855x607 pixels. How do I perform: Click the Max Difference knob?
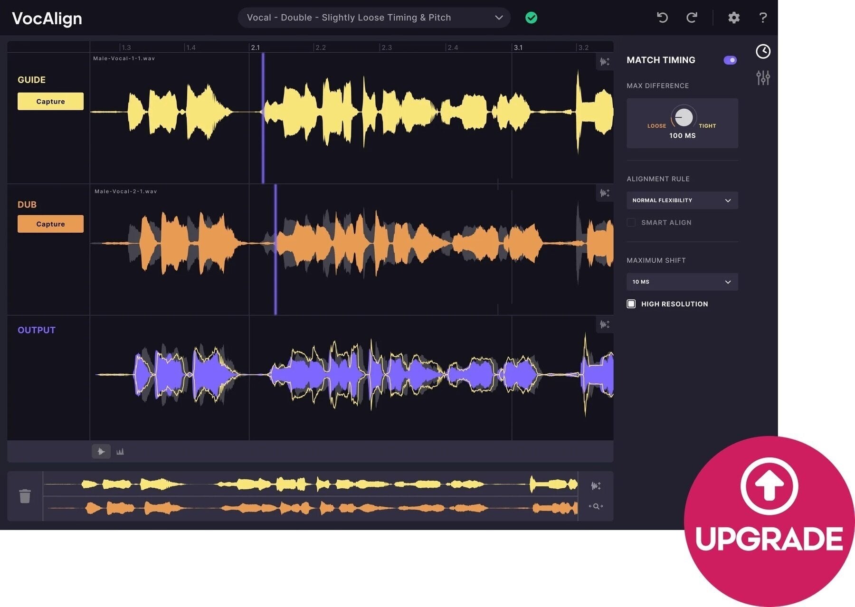[684, 117]
